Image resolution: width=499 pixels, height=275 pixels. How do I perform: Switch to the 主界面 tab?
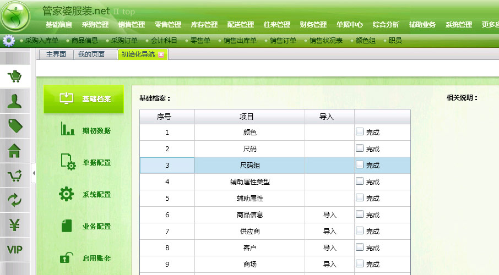tap(56, 54)
